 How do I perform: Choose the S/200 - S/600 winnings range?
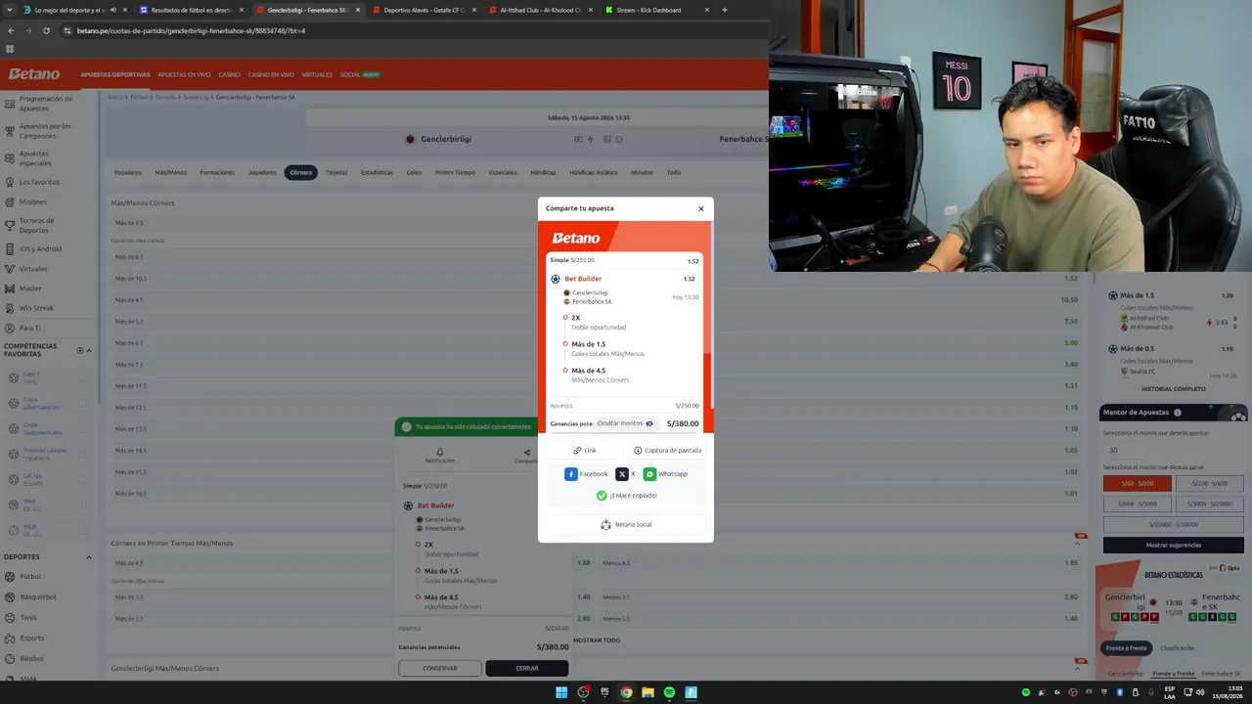pos(1210,484)
